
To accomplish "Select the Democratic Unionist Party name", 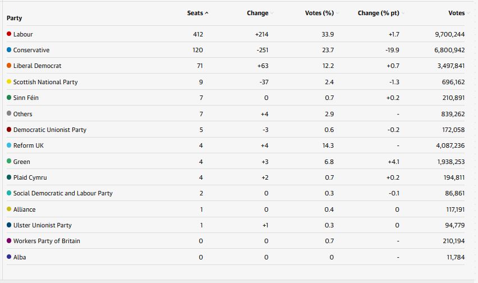I will click(50, 130).
